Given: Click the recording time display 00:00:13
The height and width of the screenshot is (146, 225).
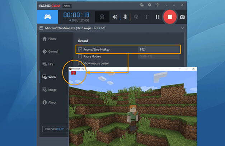Looking at the screenshot, I should 76,15.
